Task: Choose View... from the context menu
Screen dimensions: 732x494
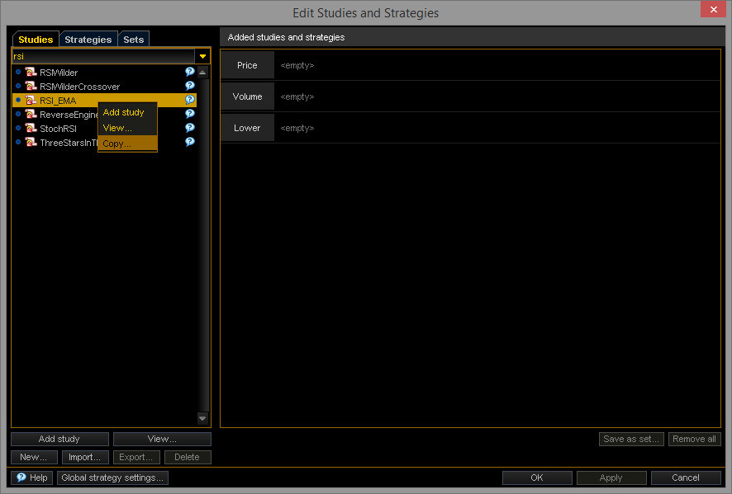Action: [127, 128]
